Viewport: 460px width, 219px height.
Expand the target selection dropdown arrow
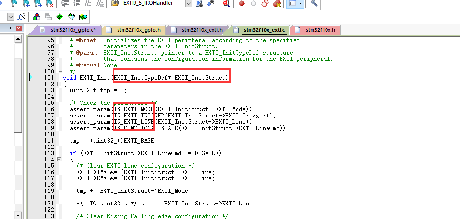click(x=10, y=16)
